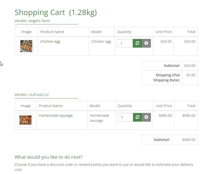Click the Vendor: LiLiFood LLC heading
208x174 pixels.
[x=32, y=95]
